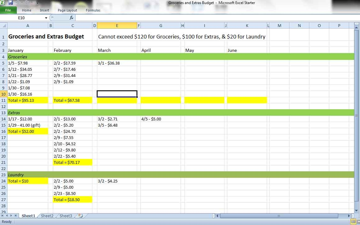The image size is (360, 225).
Task: Switch to the Sheet2 tab
Action: click(x=47, y=215)
